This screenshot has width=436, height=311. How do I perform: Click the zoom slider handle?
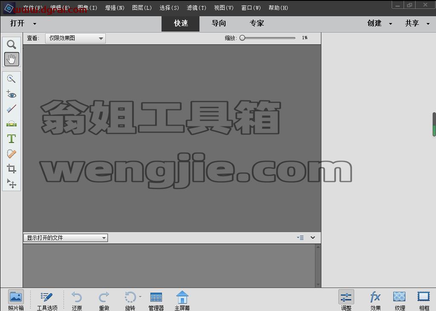(x=243, y=38)
